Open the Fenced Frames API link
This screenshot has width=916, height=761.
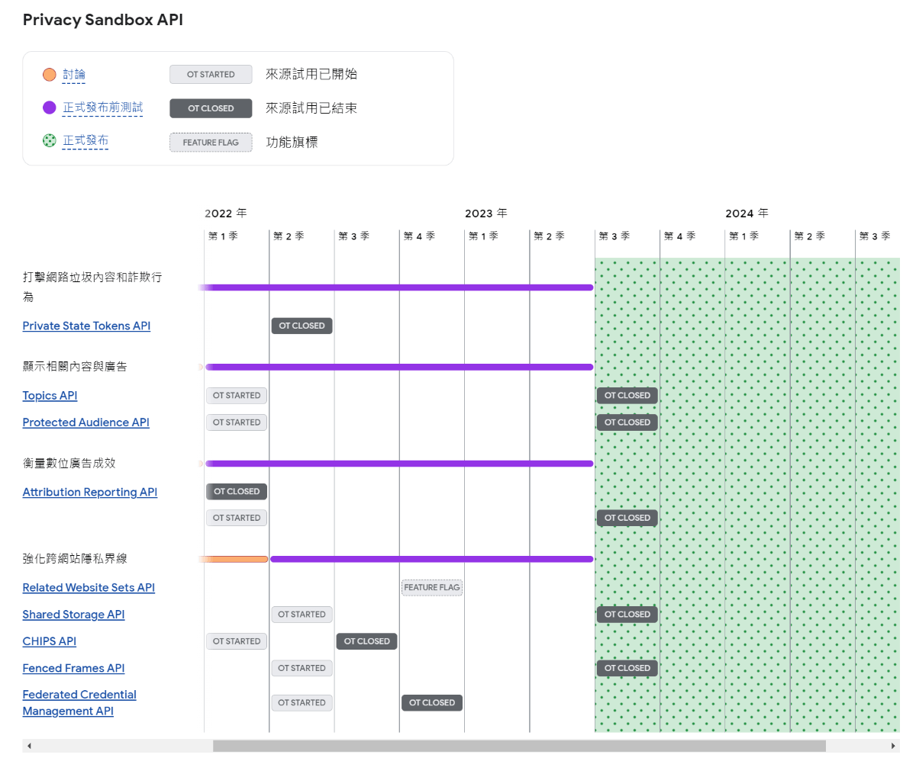point(73,668)
